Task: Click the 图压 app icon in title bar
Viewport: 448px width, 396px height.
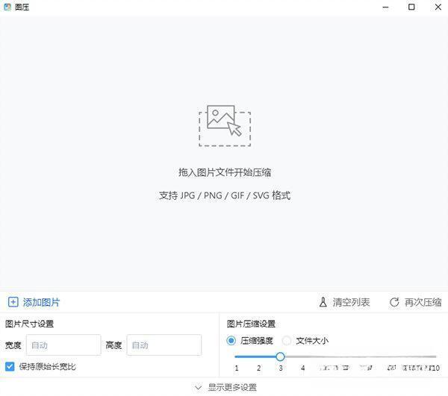Action: click(7, 7)
